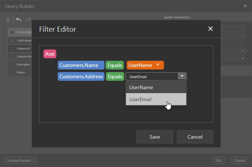Viewport: 252px width, 167px height.
Task: Click the Query Properties heading
Action: click(177, 17)
